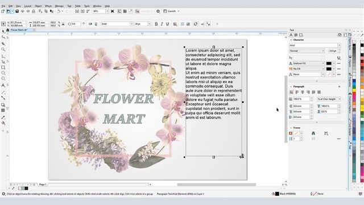Select the Pick tool in toolbox

[x=3, y=31]
